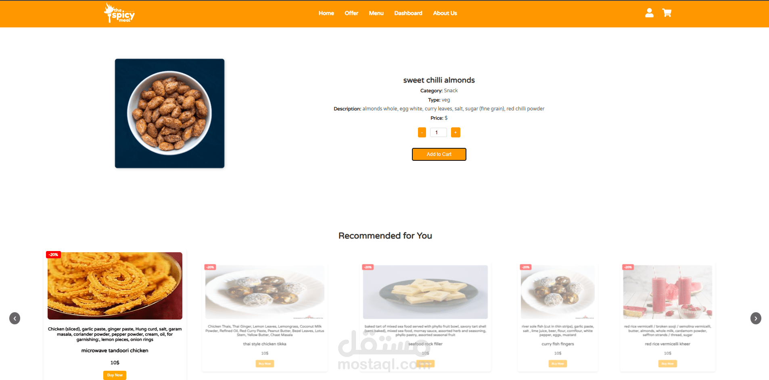Advance carousel with right arrow
Viewport: 769px width, 380px height.
click(756, 318)
